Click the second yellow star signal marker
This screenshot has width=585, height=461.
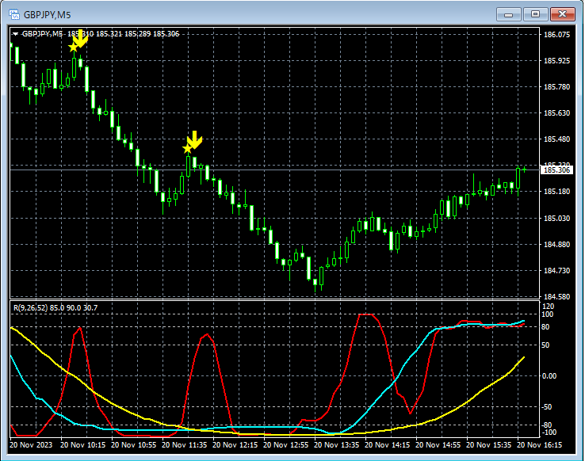pos(187,149)
